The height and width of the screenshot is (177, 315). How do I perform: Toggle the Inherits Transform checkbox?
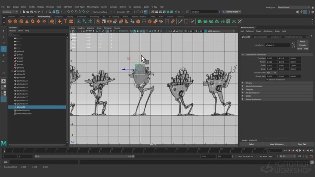pos(267,79)
